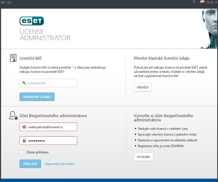Viewport: 218px width, 182px height.
Task: Click the envelope icon in email field
Action: click(x=24, y=127)
